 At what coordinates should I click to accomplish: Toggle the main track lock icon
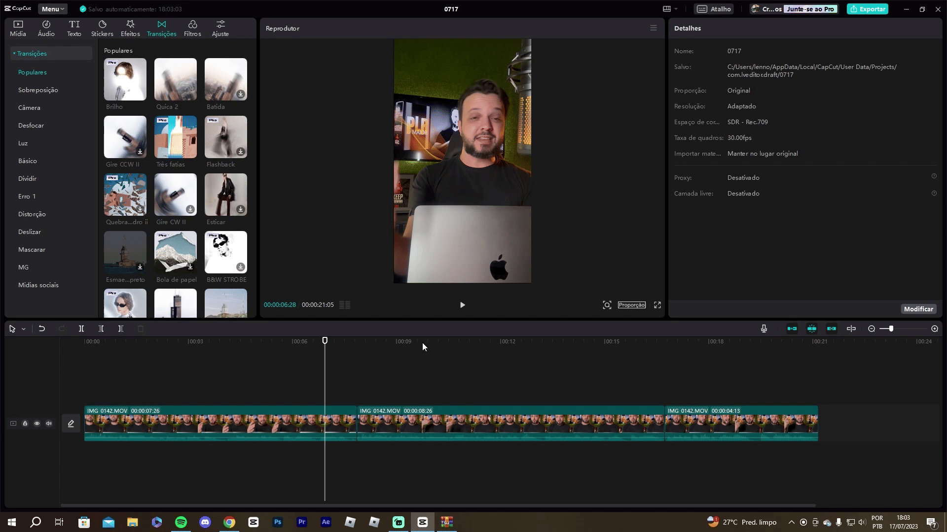coord(25,424)
